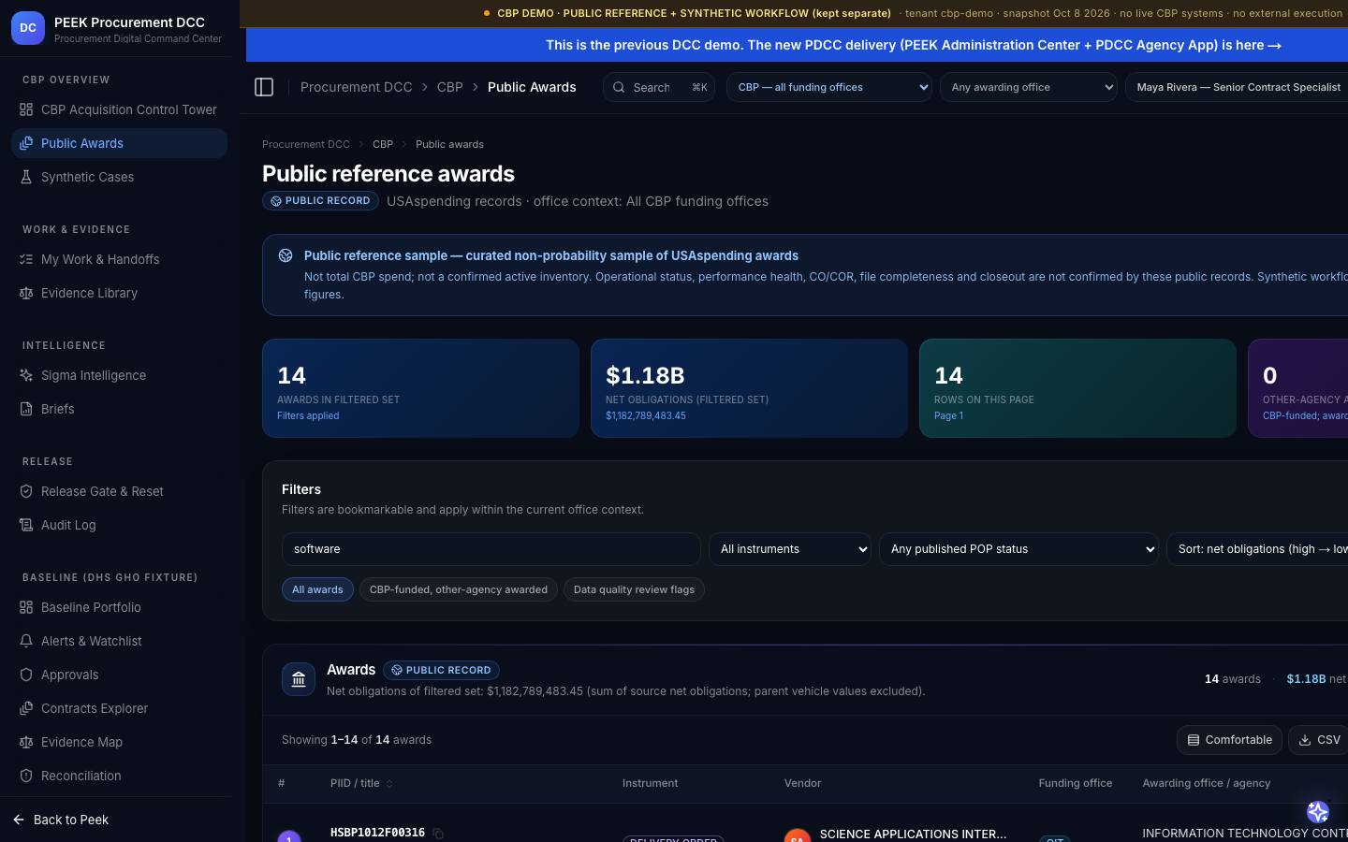Open the Sort net obligations dropdown
Screen dimensions: 1348x842
pyautogui.click(x=1257, y=549)
